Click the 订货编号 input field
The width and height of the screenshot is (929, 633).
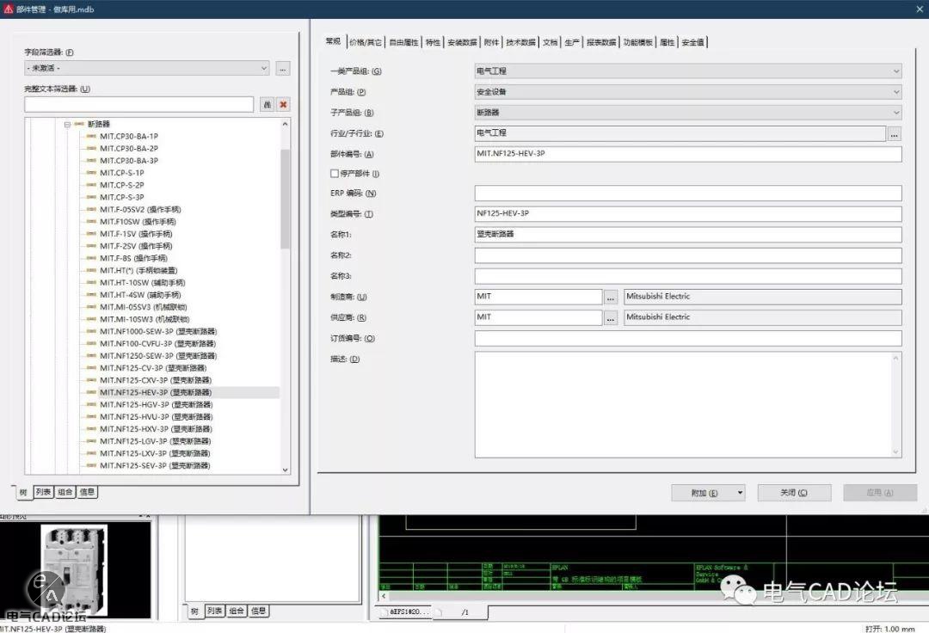click(688, 338)
